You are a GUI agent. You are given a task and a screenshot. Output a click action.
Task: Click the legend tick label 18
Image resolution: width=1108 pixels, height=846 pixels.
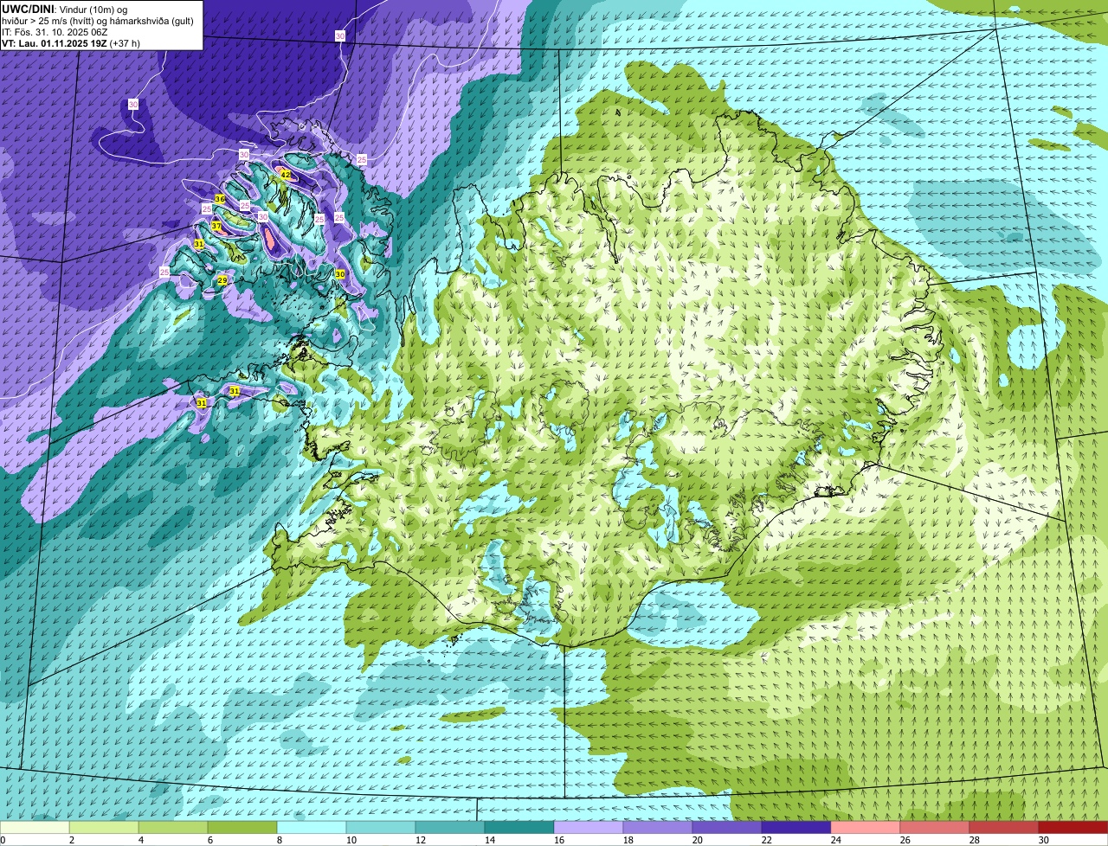[628, 840]
